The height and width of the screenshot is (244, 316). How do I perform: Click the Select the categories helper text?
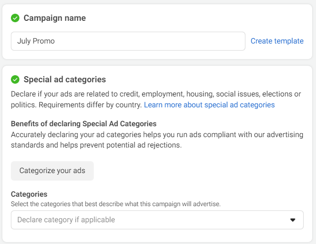point(116,204)
